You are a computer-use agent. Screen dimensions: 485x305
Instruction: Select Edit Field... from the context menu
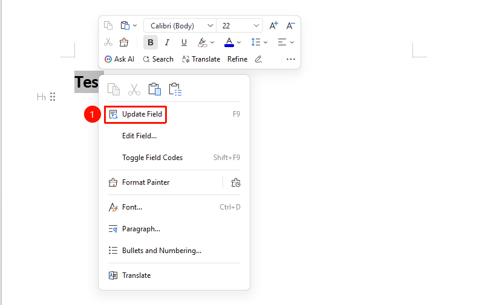point(174,136)
